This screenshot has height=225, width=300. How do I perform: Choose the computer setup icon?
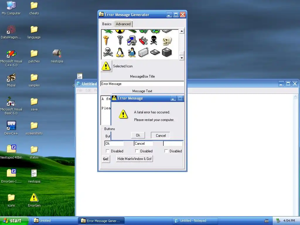132,40
